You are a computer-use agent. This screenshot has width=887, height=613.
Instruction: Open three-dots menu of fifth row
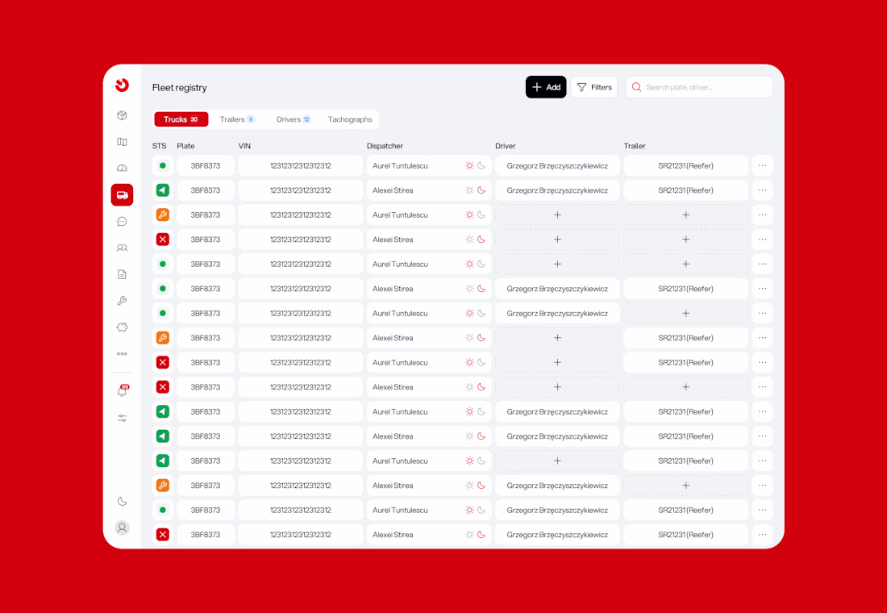click(x=763, y=264)
